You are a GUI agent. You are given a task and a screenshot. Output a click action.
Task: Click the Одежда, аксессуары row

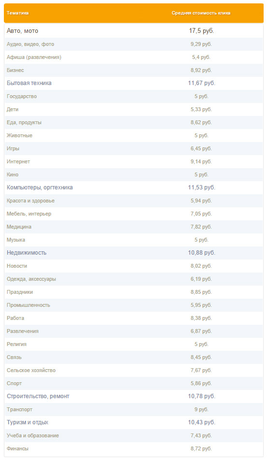(x=134, y=279)
